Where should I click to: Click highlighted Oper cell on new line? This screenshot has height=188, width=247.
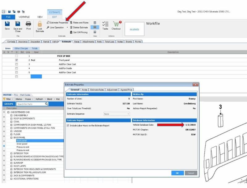pos(36,77)
